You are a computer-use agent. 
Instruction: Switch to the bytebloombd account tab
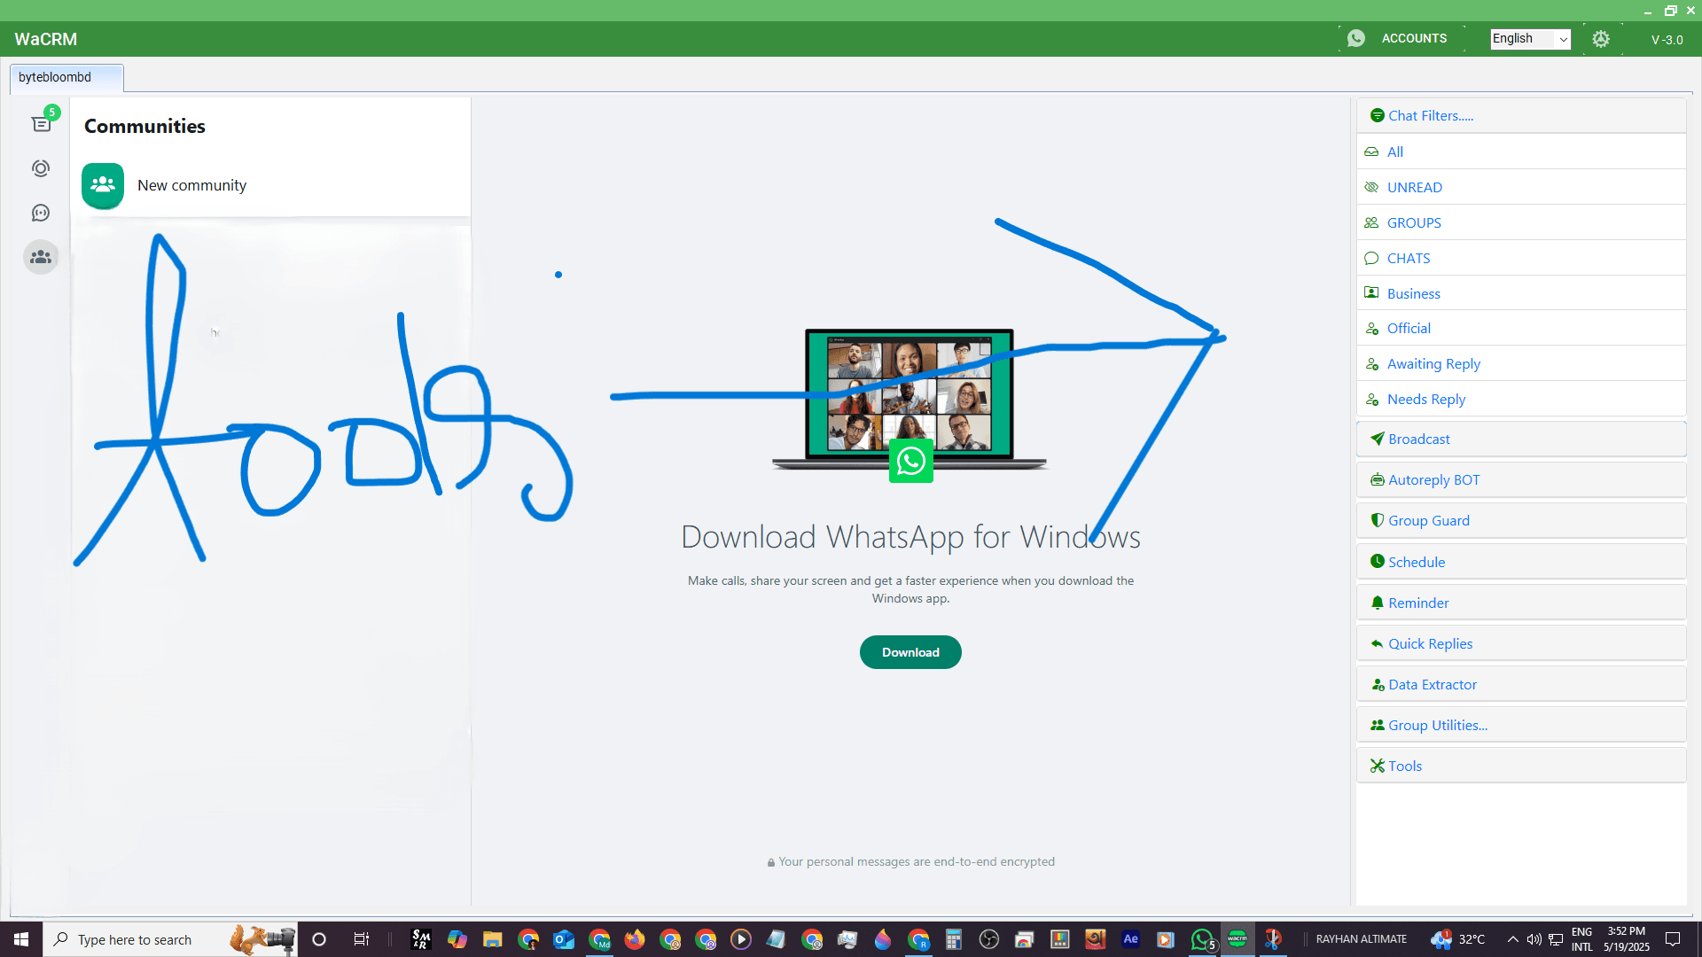[x=66, y=78]
